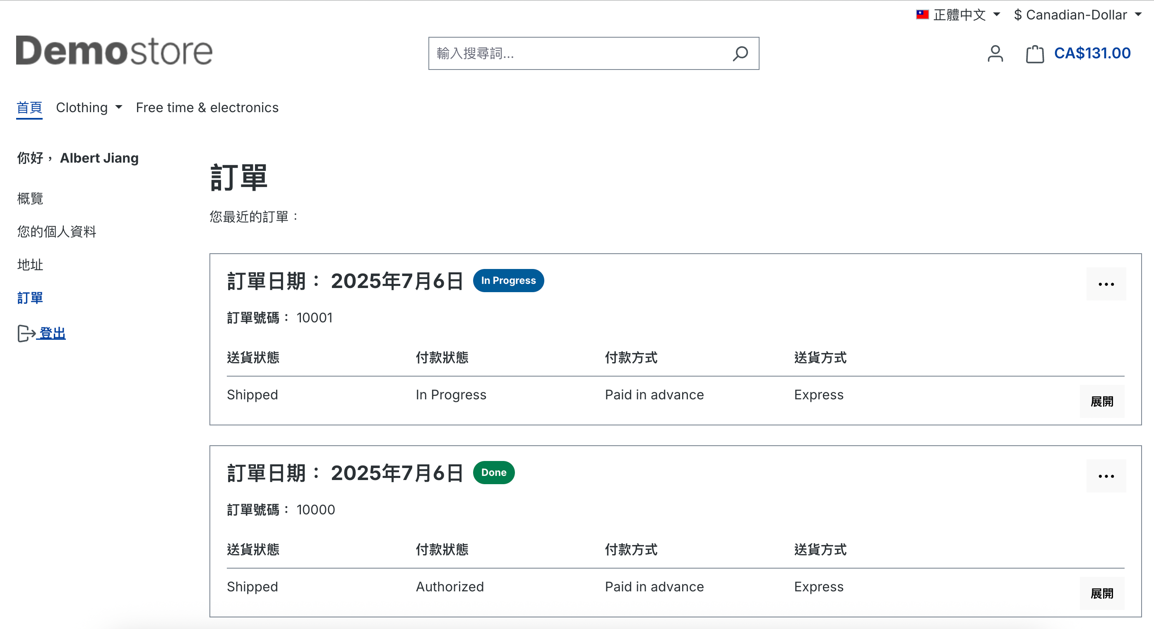1154x629 pixels.
Task: Click order date heading of order 10001
Action: coord(345,281)
